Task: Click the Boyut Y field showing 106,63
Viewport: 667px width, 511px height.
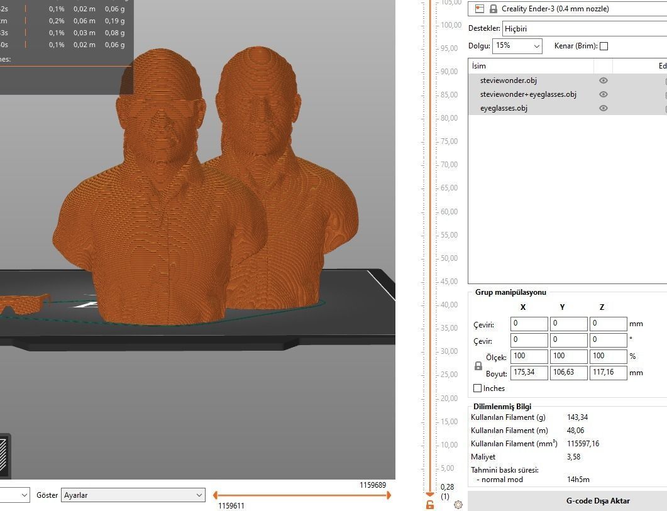Action: pos(569,373)
